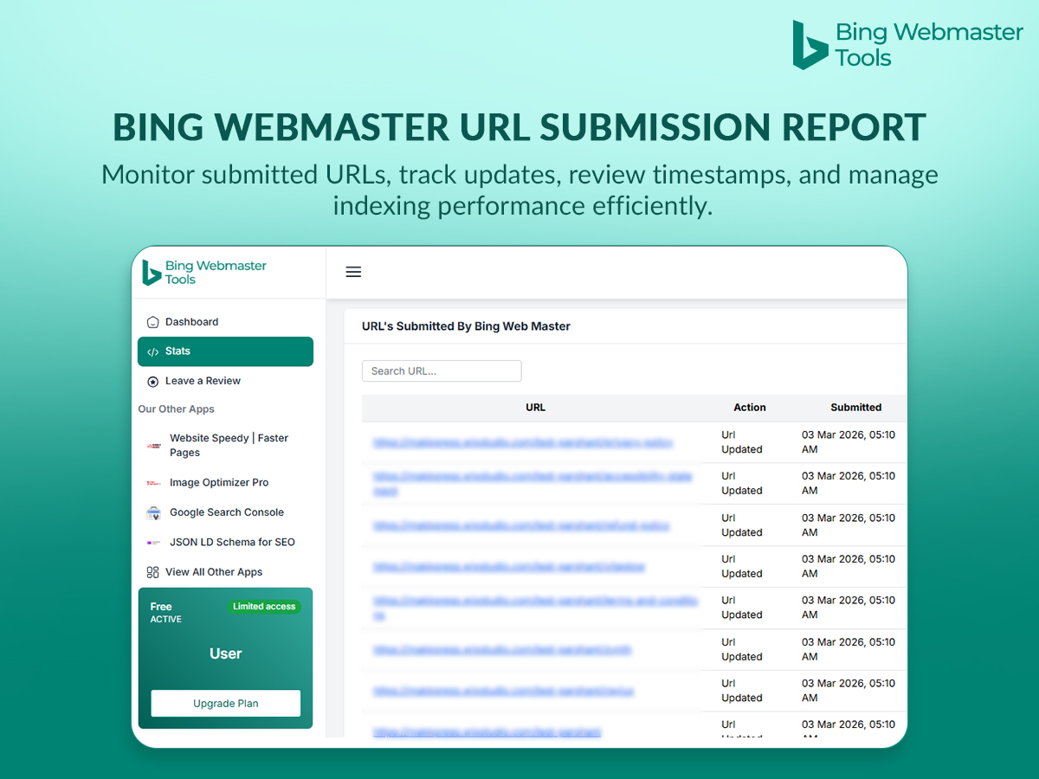Click the Google Search Console app icon
This screenshot has height=779, width=1039.
tap(154, 512)
